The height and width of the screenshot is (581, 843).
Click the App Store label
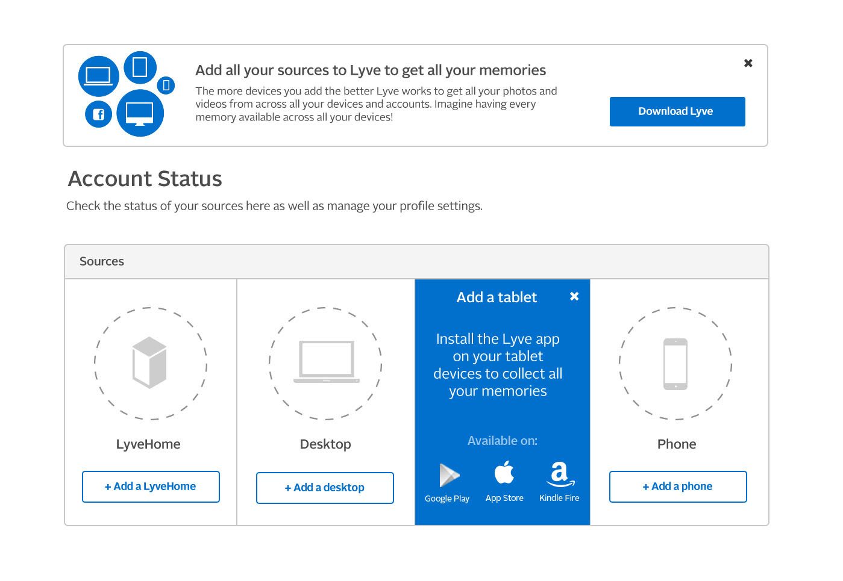(504, 498)
